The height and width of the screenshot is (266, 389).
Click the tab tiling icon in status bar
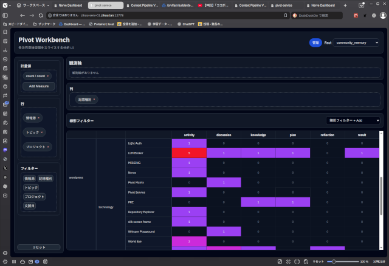tap(297, 262)
